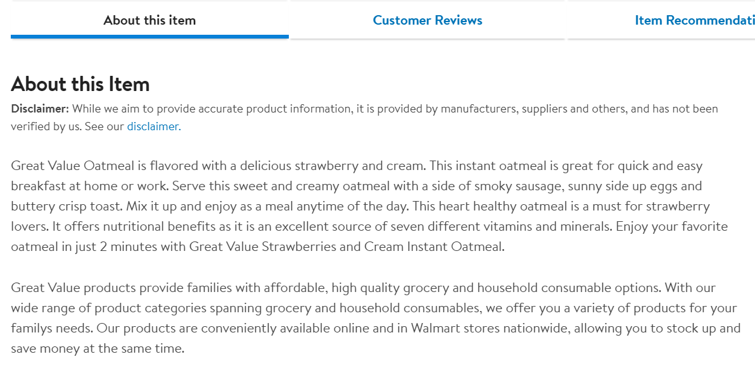This screenshot has height=378, width=755.
Task: Click the bold 'Disclaimer:' label
Action: pos(40,109)
